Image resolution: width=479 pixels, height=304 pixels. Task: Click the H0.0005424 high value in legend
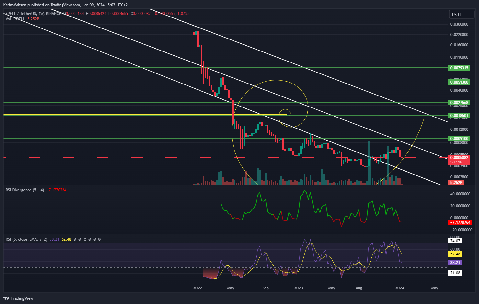(x=96, y=14)
